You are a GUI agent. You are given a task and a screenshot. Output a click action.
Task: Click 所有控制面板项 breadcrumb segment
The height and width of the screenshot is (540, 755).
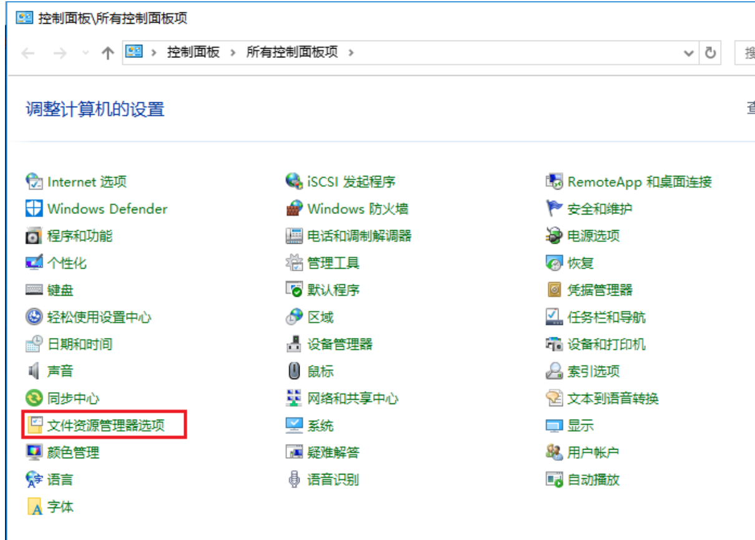[292, 52]
